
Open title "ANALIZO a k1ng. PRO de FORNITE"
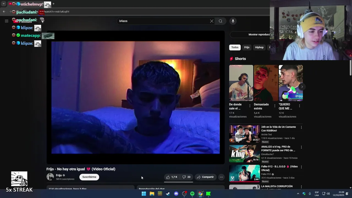pyautogui.click(x=278, y=148)
